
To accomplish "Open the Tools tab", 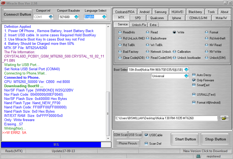I will (x=211, y=12).
